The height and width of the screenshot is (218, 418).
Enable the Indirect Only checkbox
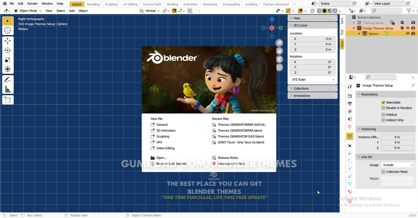(383, 120)
